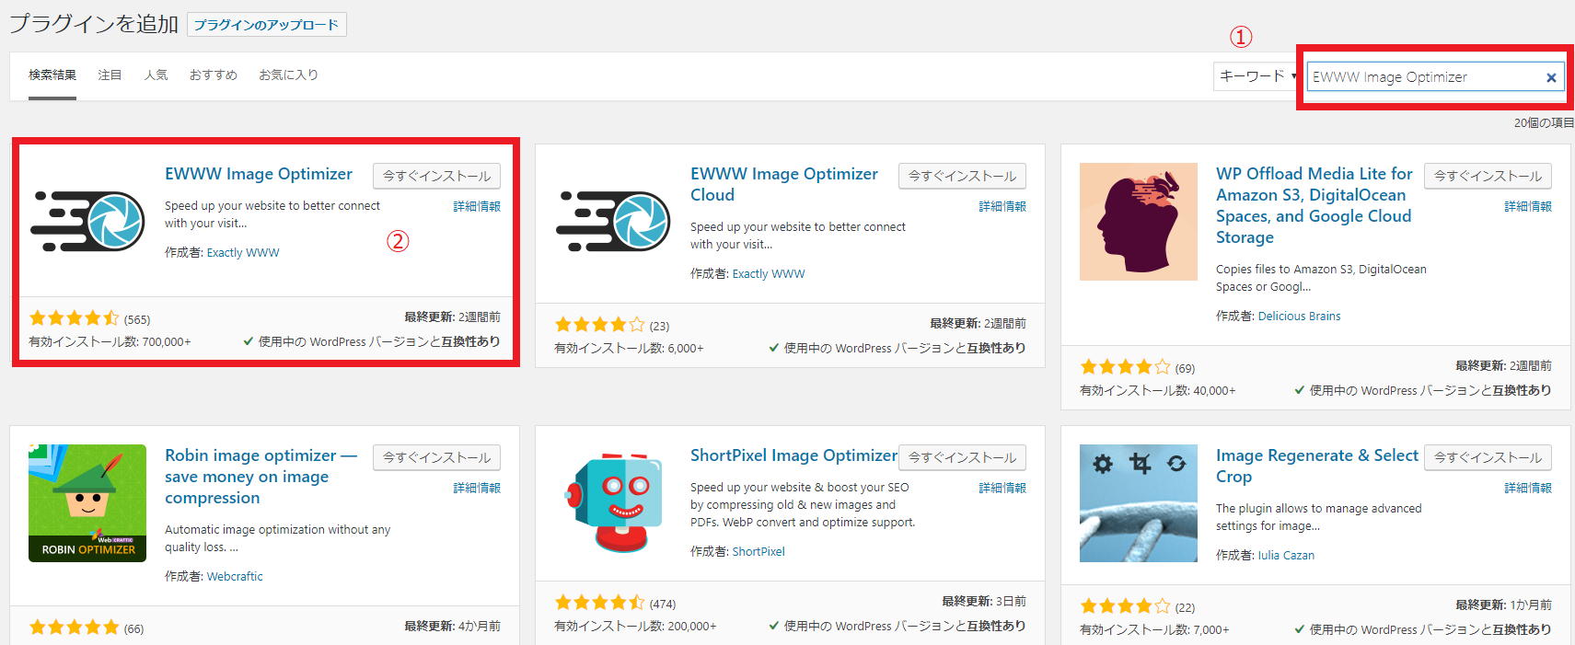Install EWWW Image Optimizer with 今すぐインストール
Viewport: 1575px width, 645px height.
pyautogui.click(x=436, y=176)
